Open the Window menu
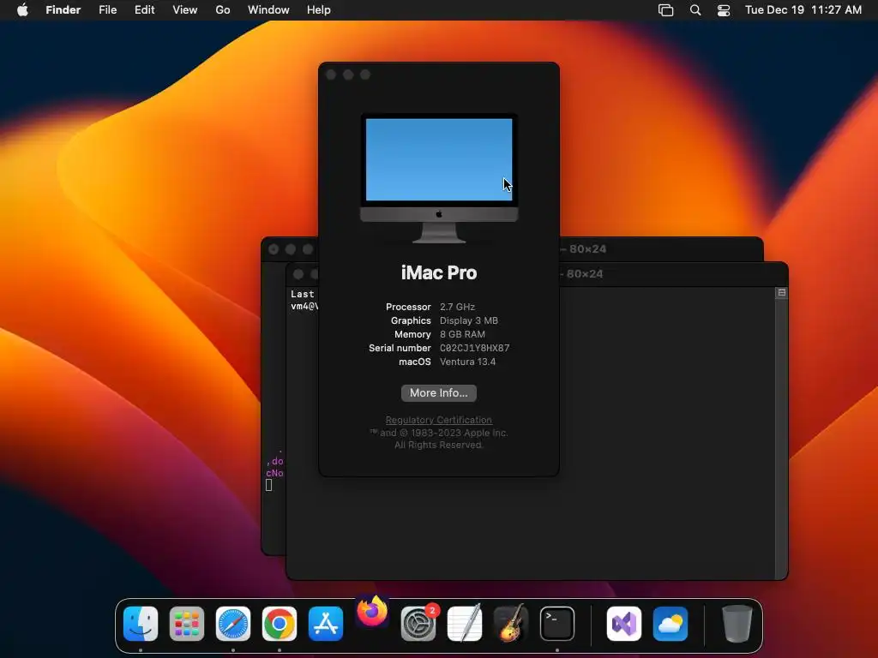 click(268, 10)
